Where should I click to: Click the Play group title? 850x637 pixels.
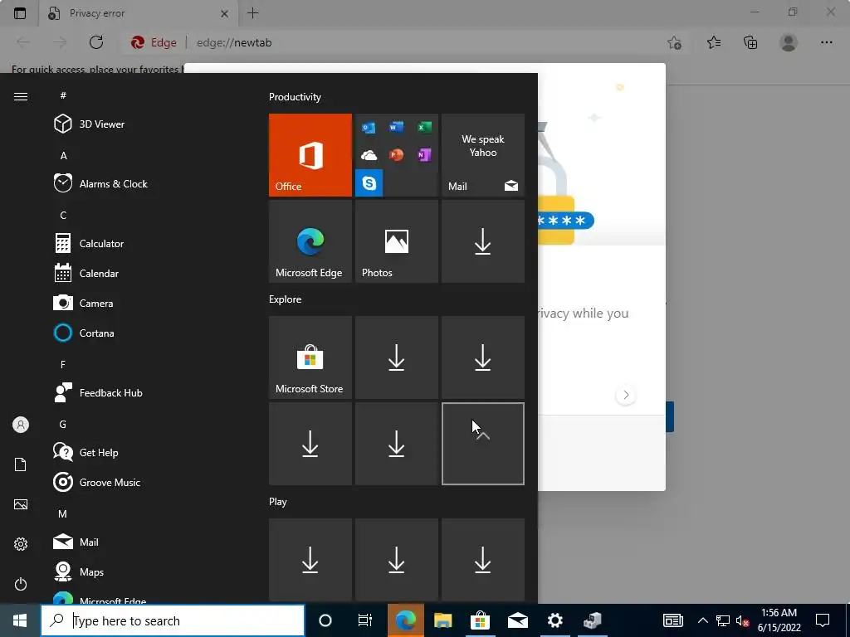click(x=277, y=502)
